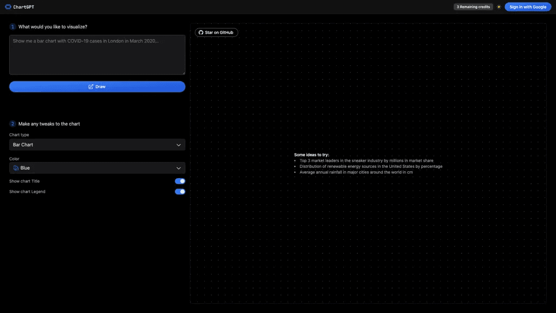The height and width of the screenshot is (313, 556).
Task: Click the ChartGPT logo icon
Action: click(8, 7)
